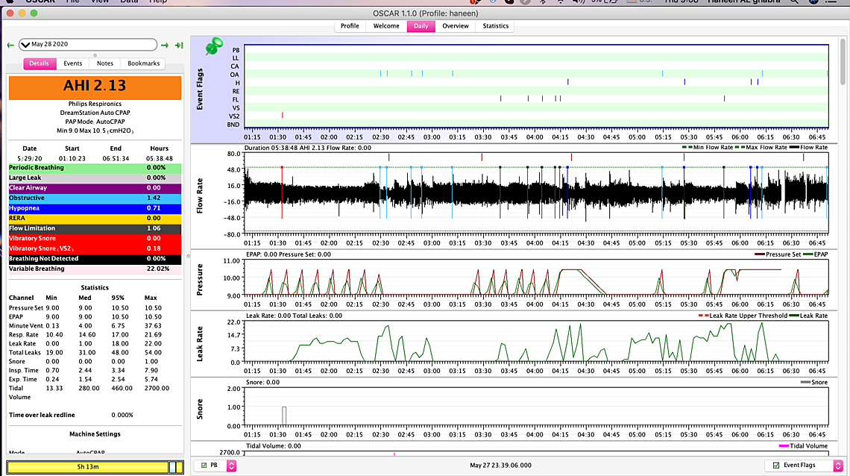
Task: Go to previous day with left arrow
Action: pyautogui.click(x=10, y=46)
